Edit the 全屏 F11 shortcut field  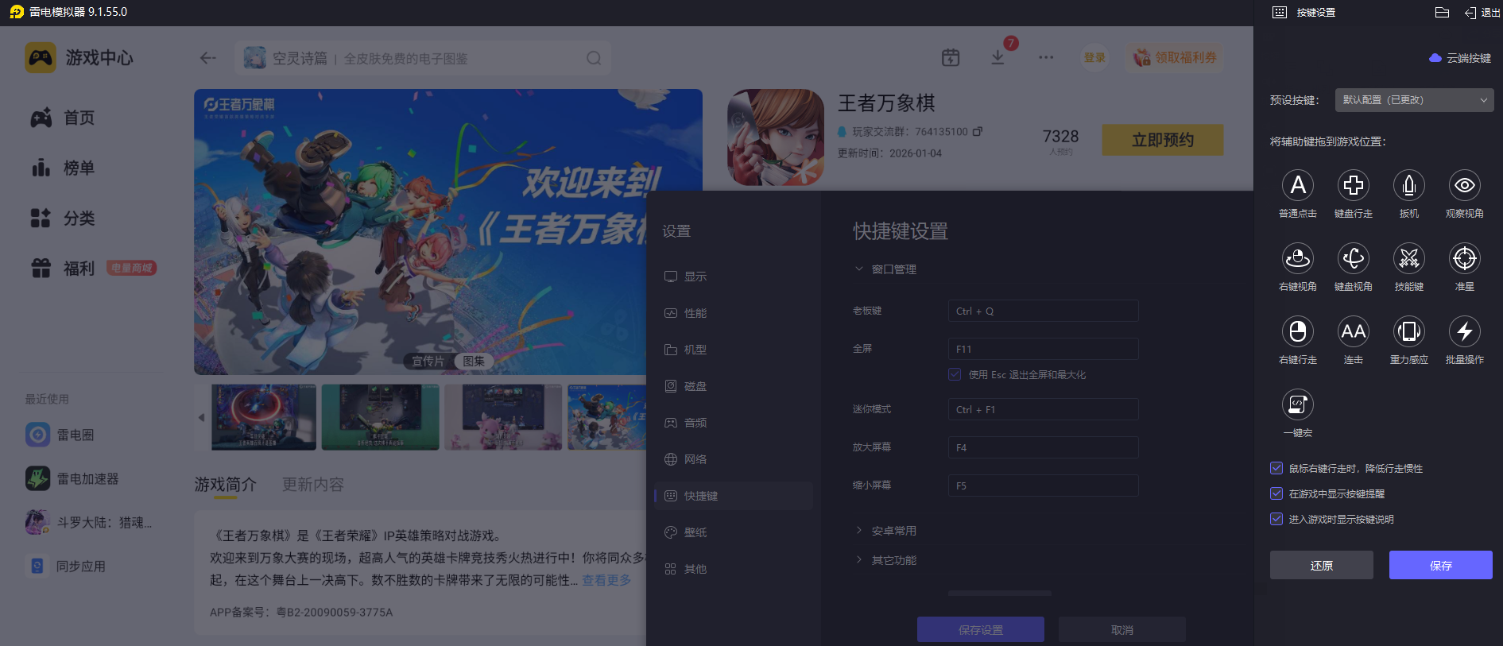1043,349
